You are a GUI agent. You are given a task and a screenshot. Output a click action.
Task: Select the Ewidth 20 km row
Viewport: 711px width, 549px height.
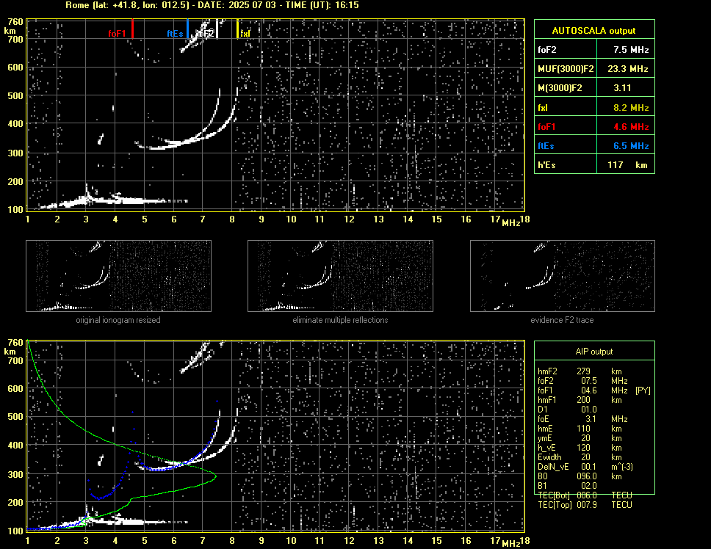[x=579, y=457]
